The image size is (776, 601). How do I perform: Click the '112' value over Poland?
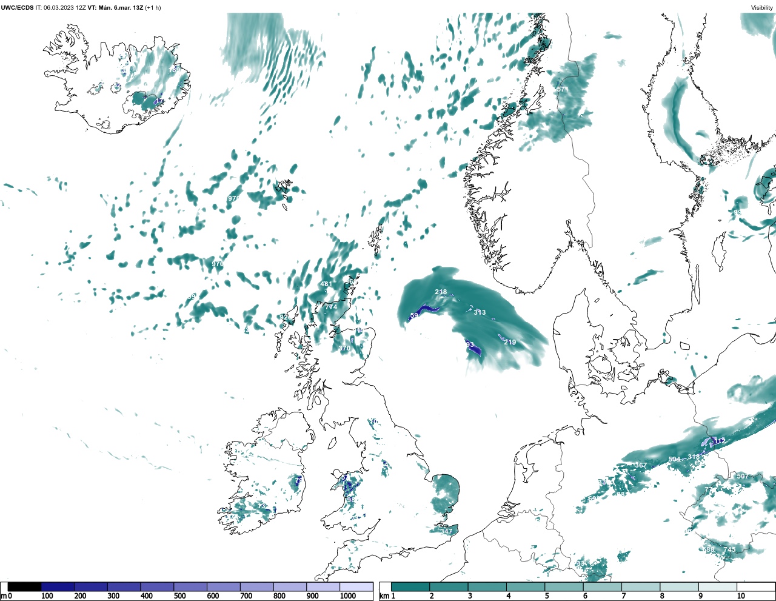(x=719, y=442)
